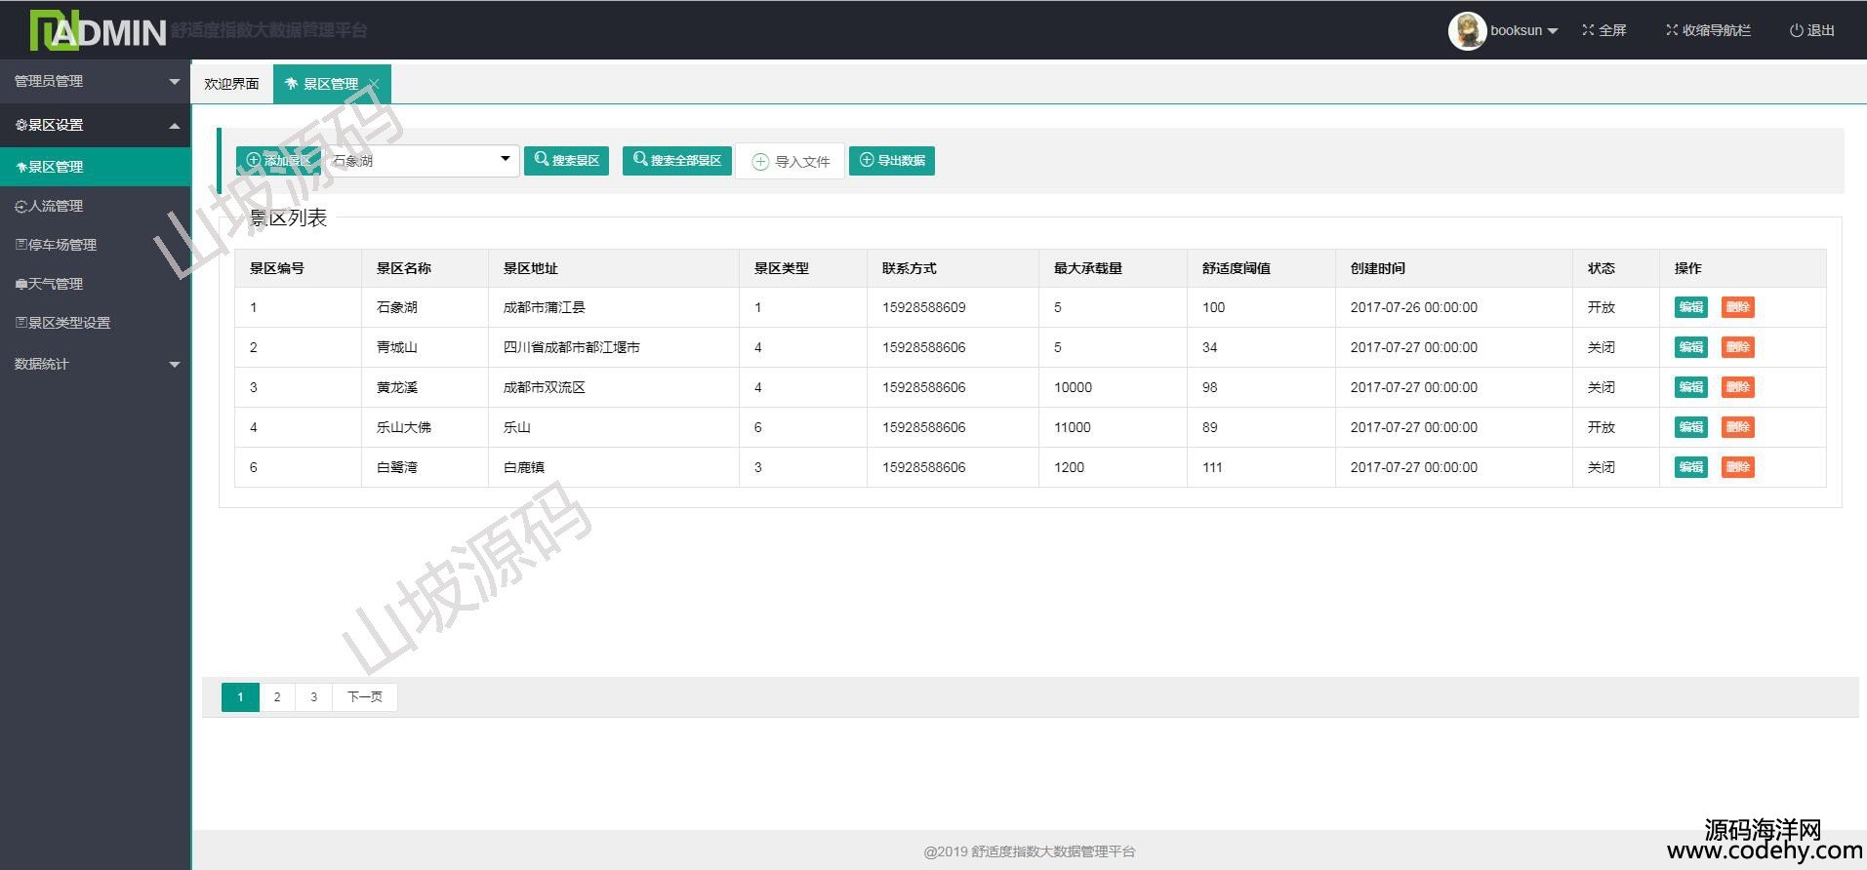
Task: Open 人流管理 in the sidebar
Action: tap(56, 206)
